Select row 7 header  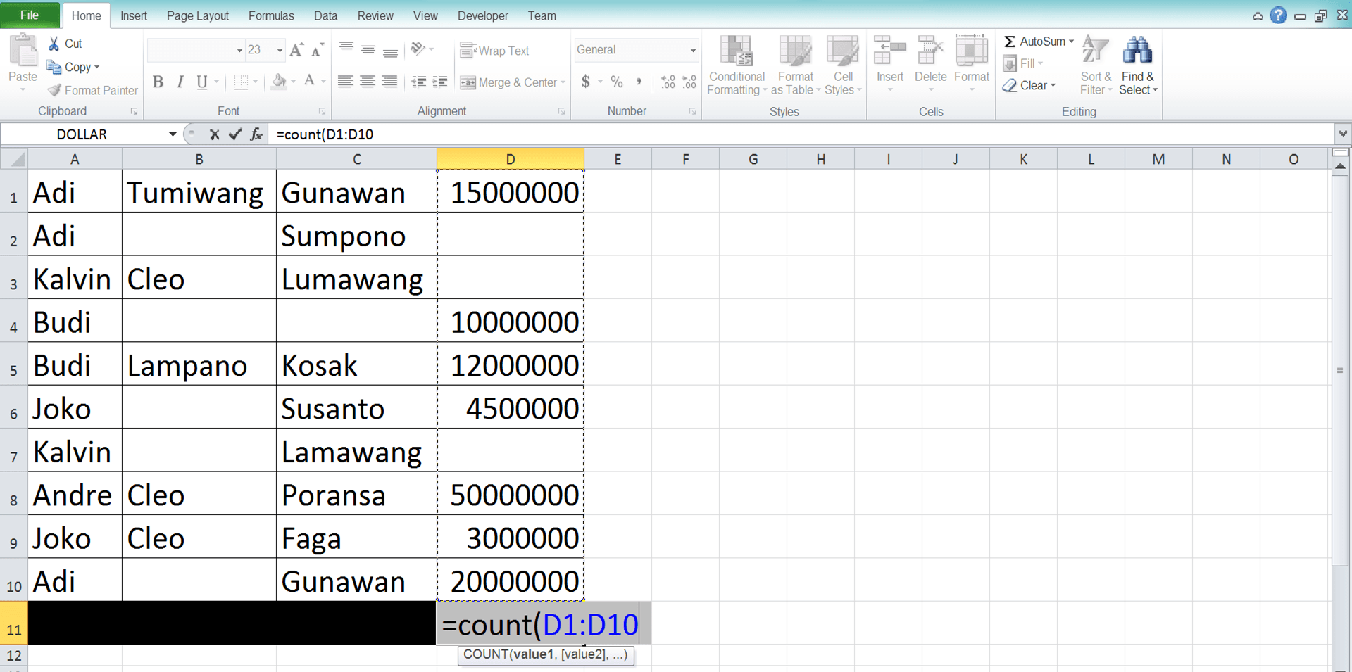point(13,452)
